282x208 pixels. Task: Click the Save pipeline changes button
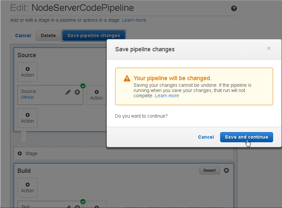(x=94, y=35)
